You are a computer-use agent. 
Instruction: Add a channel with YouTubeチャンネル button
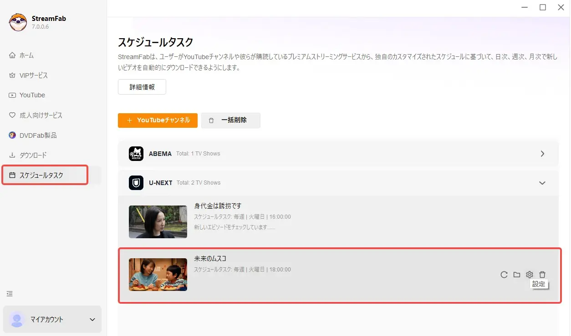pyautogui.click(x=158, y=120)
